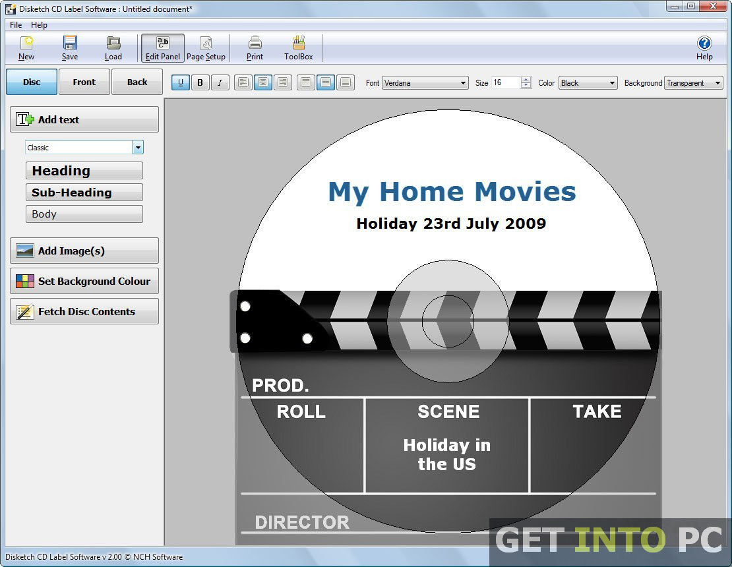Open the Edit Panel

click(x=162, y=47)
